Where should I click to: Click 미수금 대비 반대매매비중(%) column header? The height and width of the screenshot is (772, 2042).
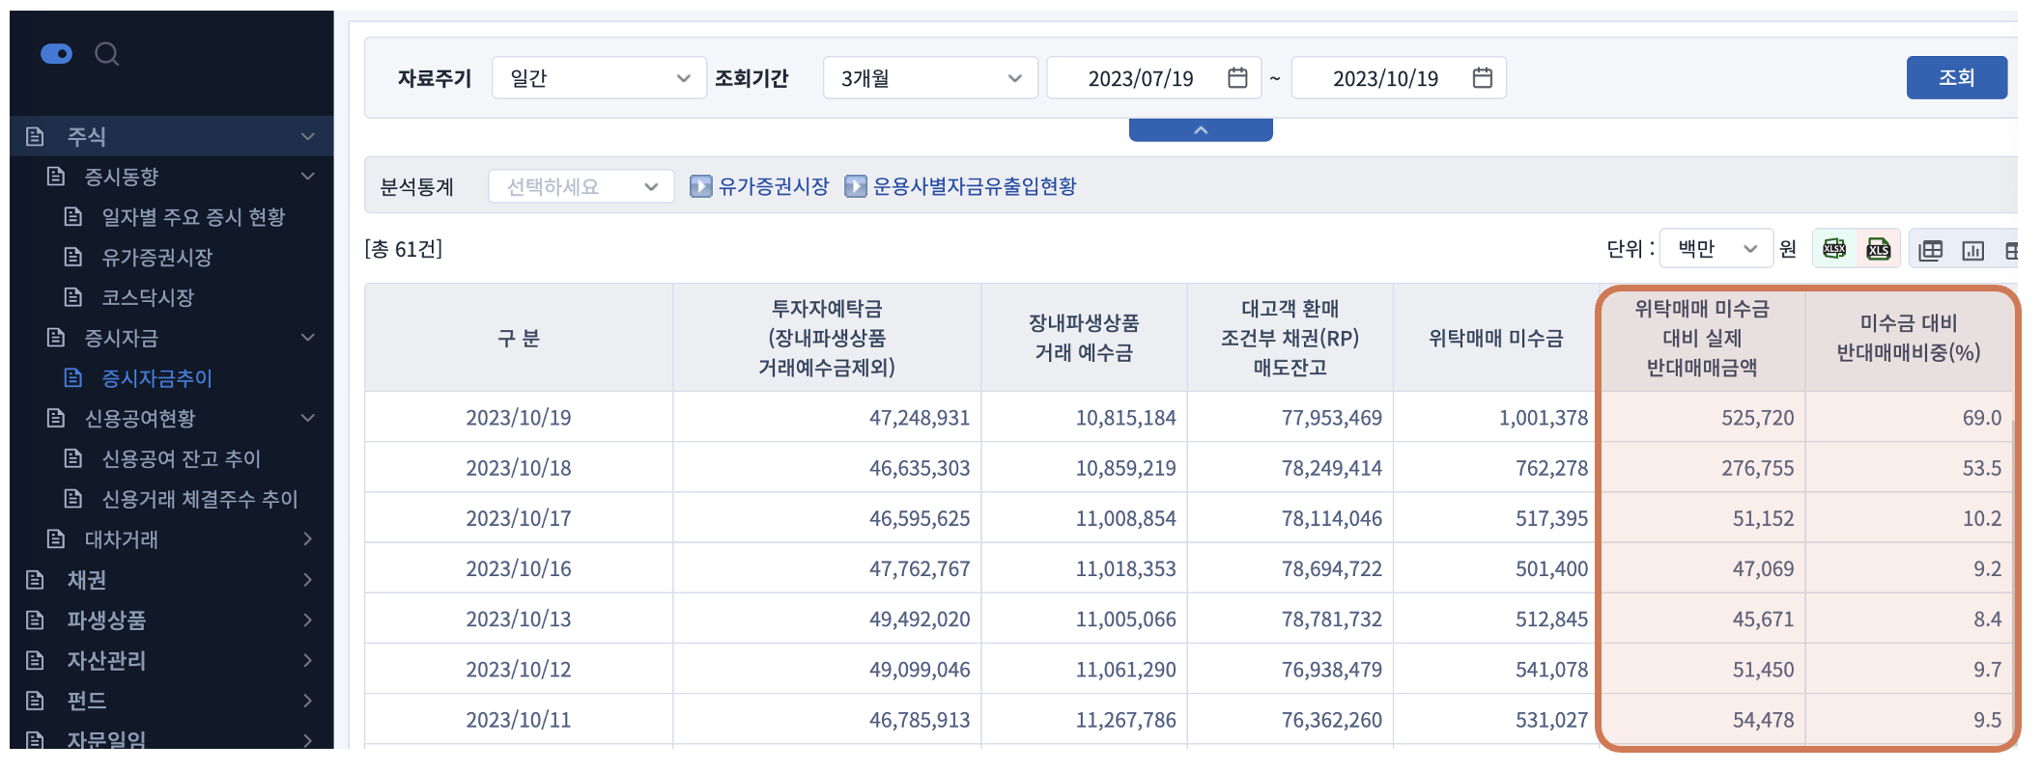click(x=1909, y=338)
